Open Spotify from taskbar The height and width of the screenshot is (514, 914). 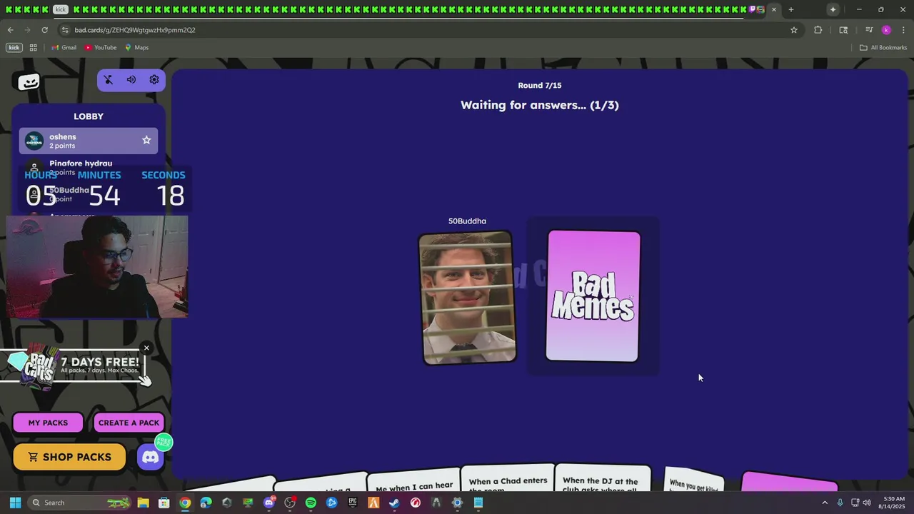[x=311, y=503]
